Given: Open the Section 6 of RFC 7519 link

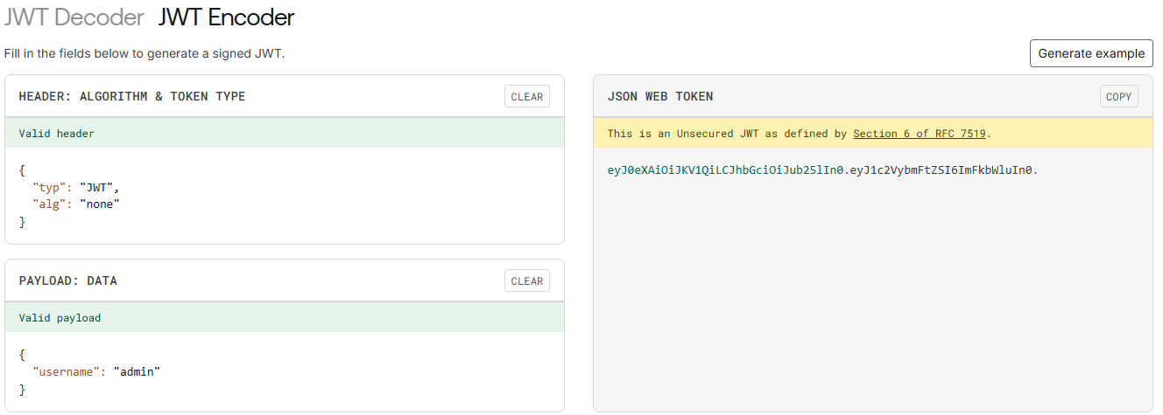Looking at the screenshot, I should click(919, 134).
